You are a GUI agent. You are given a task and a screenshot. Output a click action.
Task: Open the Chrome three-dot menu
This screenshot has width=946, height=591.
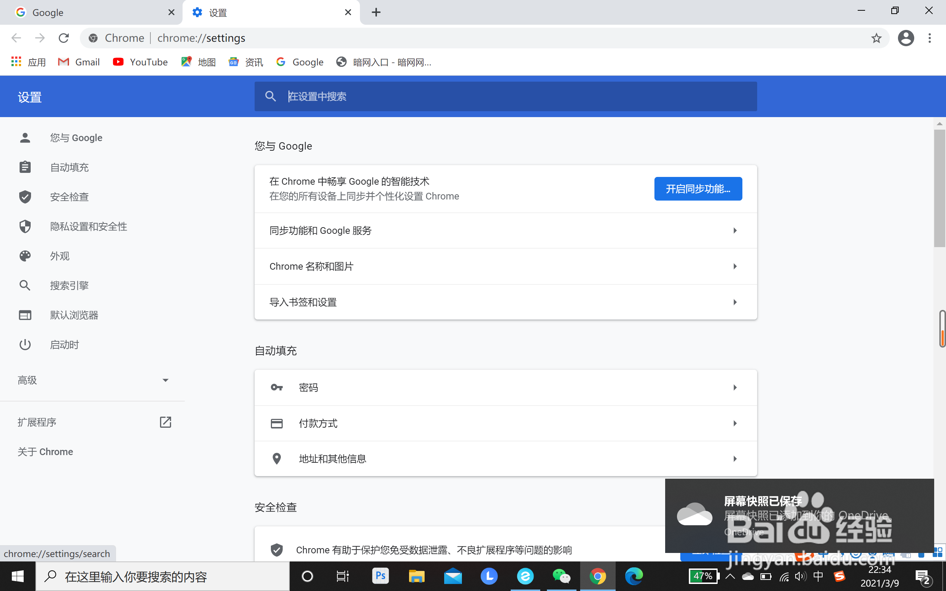pos(930,38)
